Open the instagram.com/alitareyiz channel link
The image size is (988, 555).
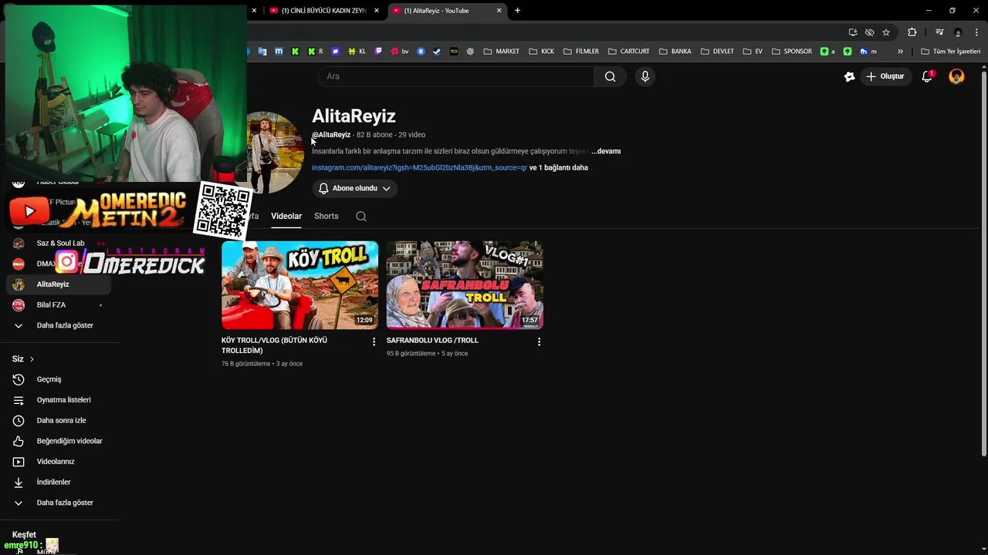click(x=419, y=167)
